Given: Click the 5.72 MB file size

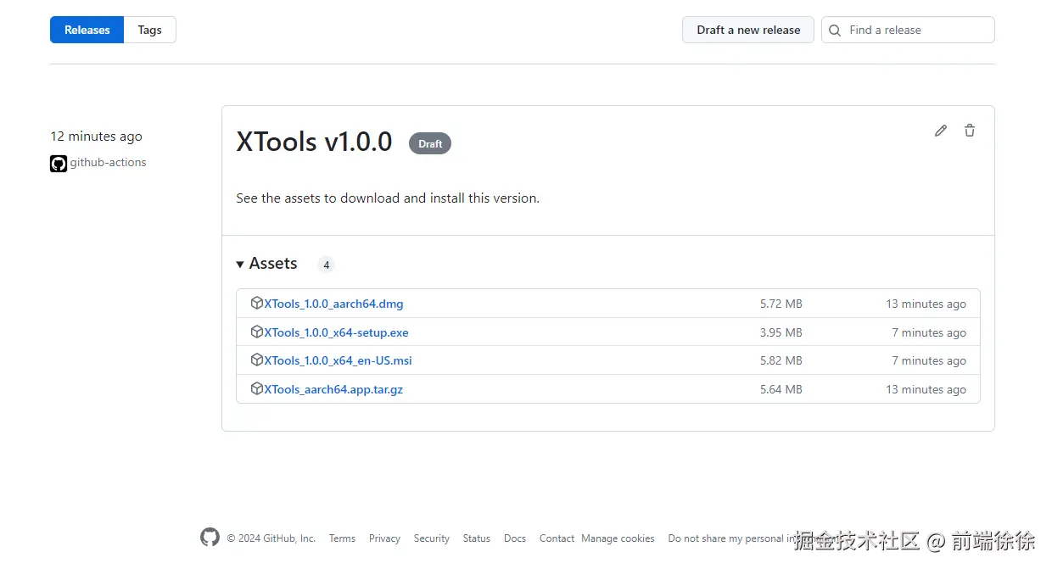Looking at the screenshot, I should tap(781, 304).
